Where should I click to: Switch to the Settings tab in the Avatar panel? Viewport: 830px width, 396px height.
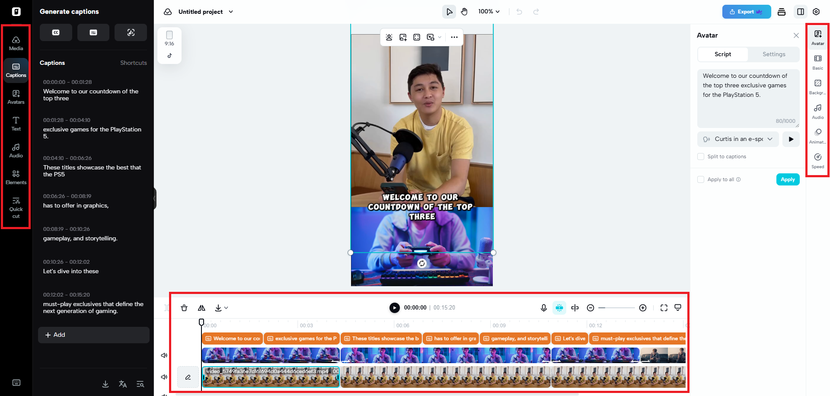(774, 54)
